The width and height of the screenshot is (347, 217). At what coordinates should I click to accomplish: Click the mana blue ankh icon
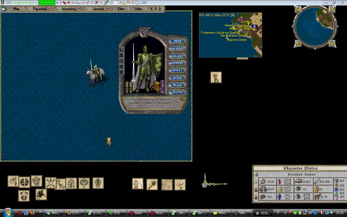click(279, 197)
